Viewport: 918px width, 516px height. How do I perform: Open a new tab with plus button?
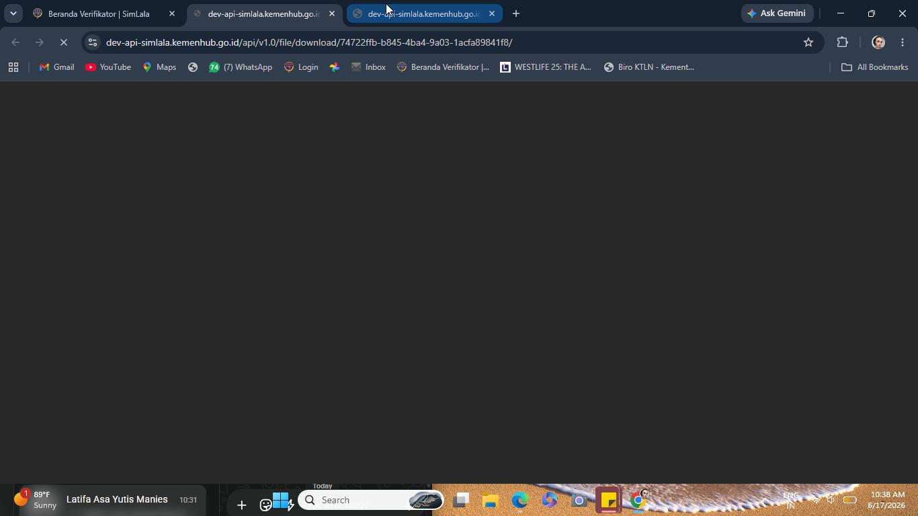515,13
